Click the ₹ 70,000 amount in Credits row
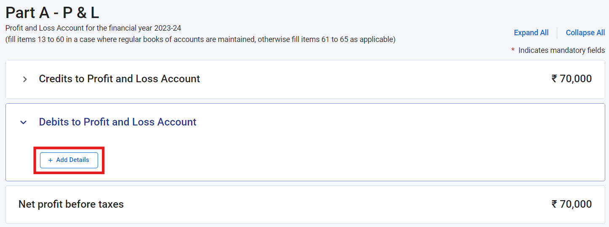The width and height of the screenshot is (609, 227). (572, 79)
